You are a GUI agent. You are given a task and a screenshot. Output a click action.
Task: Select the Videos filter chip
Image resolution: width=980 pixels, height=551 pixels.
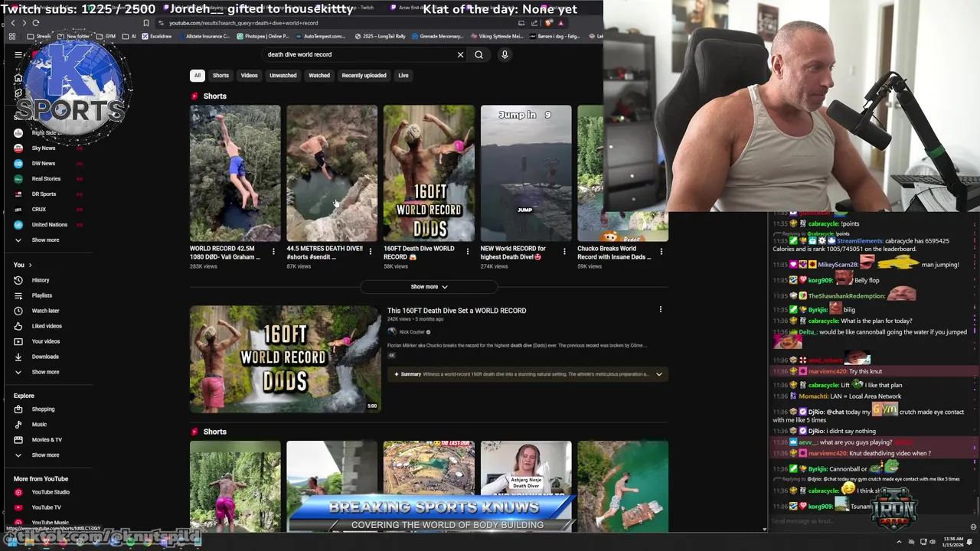point(250,75)
